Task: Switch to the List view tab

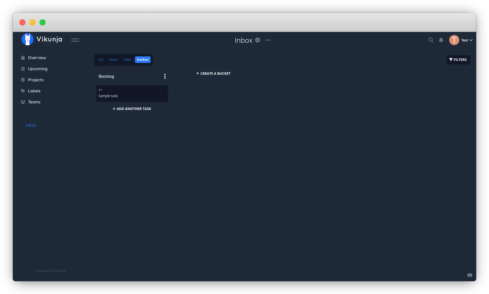Action: (x=101, y=60)
